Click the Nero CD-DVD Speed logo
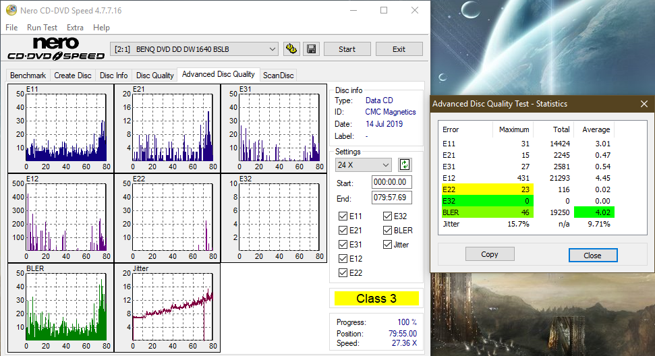This screenshot has height=356, width=655. 57,49
